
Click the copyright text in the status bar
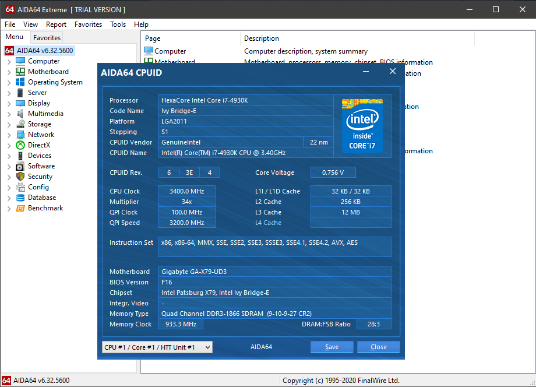click(x=341, y=381)
